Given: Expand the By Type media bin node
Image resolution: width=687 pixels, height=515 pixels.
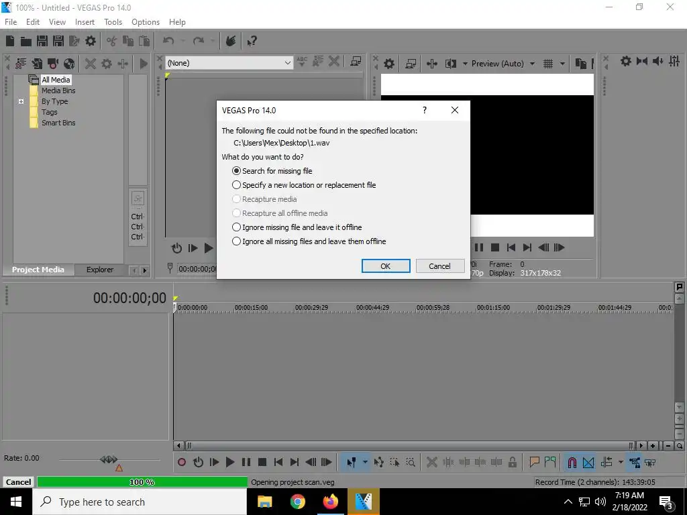Looking at the screenshot, I should 21,102.
